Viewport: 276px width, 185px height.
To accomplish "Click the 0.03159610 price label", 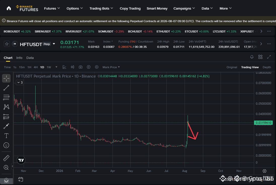I will pos(263,123).
